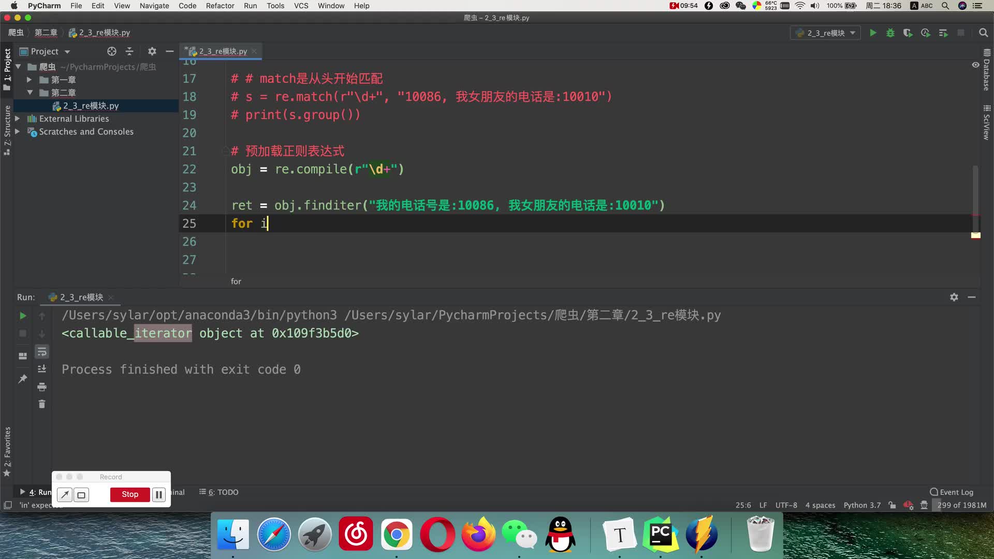
Task: Open the Code menu
Action: click(x=187, y=6)
